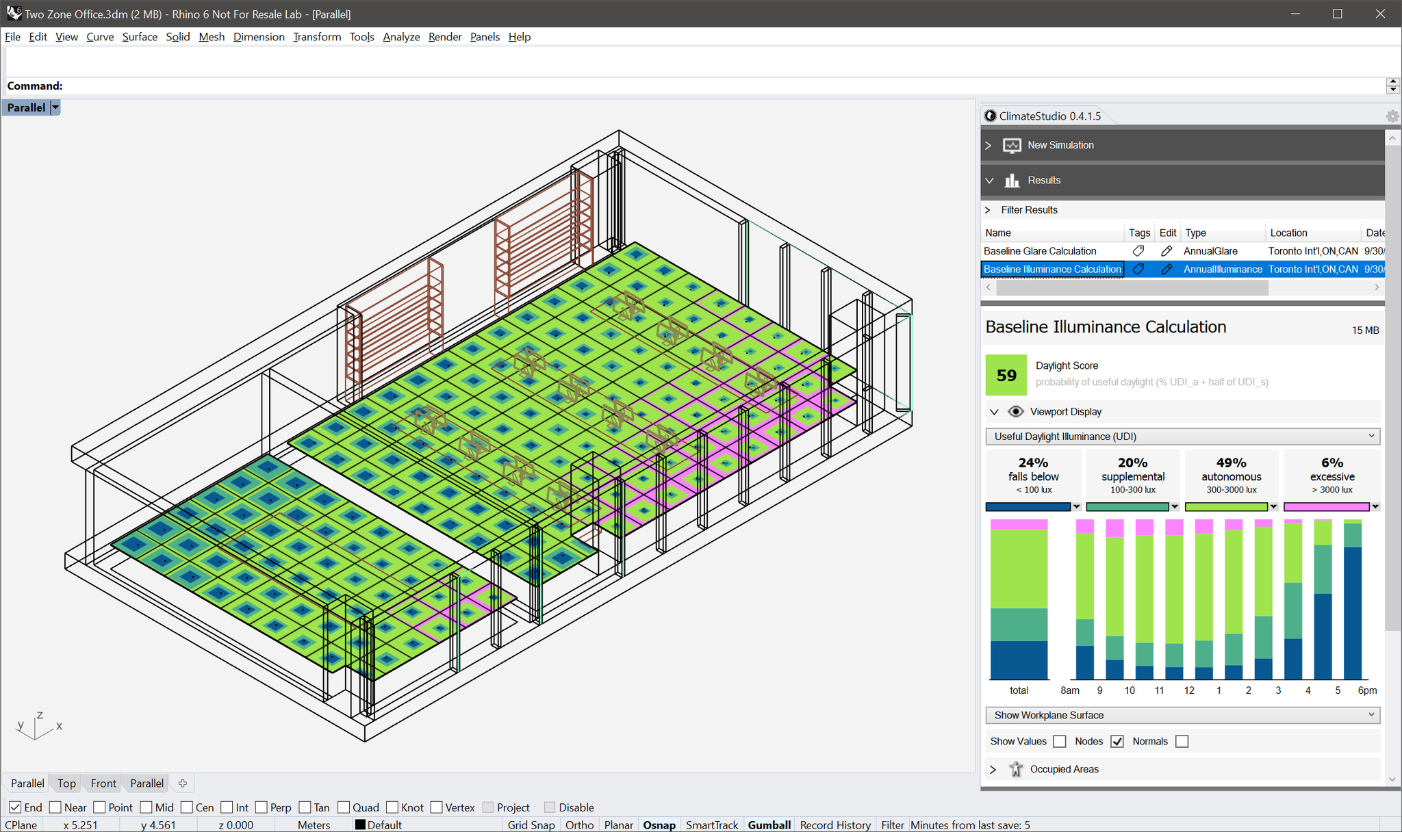Click the Occupied Areas person icon
The height and width of the screenshot is (832, 1402).
tap(1016, 770)
